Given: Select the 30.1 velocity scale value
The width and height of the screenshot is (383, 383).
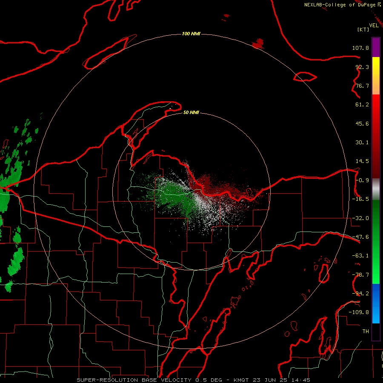Looking at the screenshot, I should (x=362, y=143).
